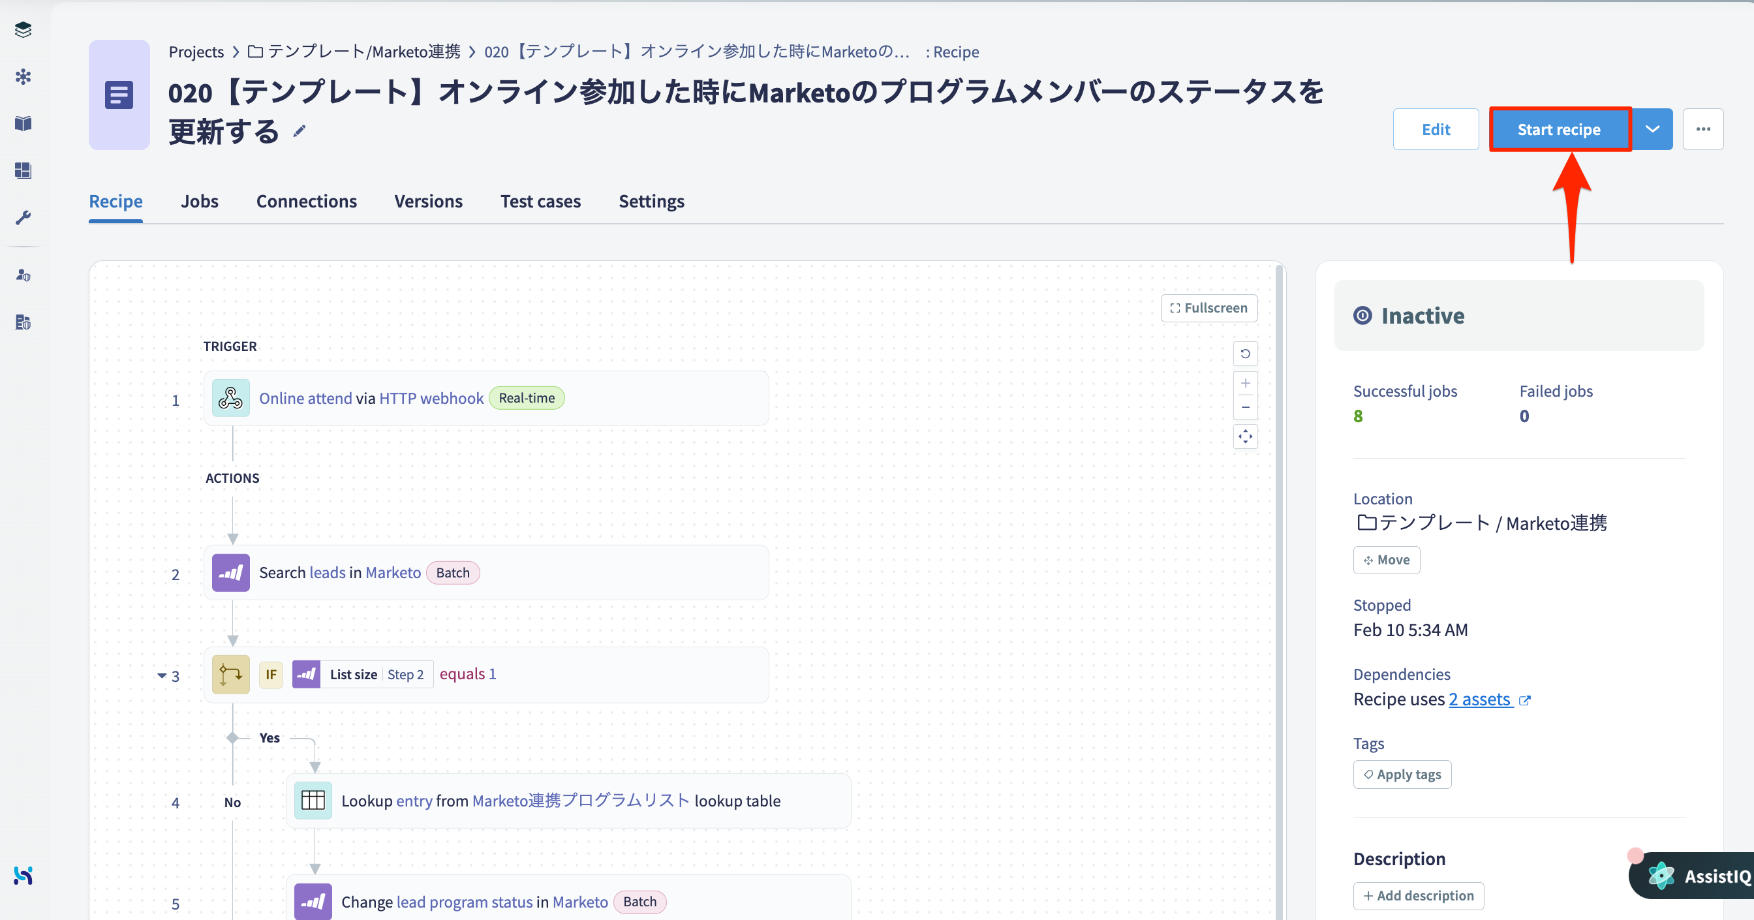Image resolution: width=1754 pixels, height=920 pixels.
Task: Open the three-dot more options menu
Action: pos(1704,129)
